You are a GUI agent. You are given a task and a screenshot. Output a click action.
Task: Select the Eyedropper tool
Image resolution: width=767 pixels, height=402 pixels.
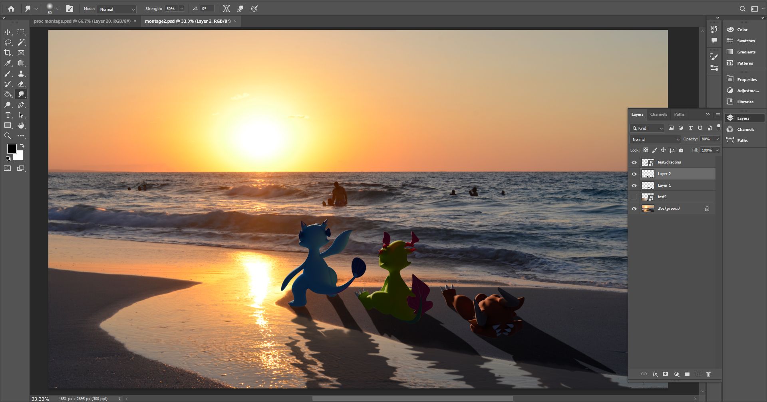click(x=8, y=63)
